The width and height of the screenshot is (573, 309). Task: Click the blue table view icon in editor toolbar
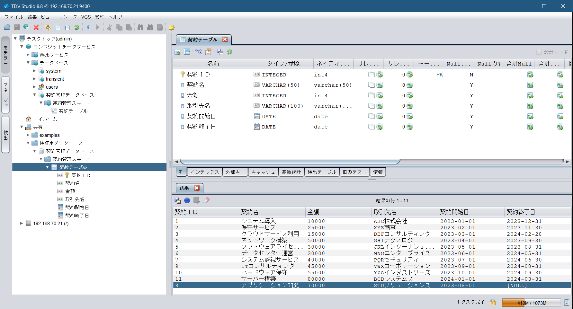coord(187,52)
